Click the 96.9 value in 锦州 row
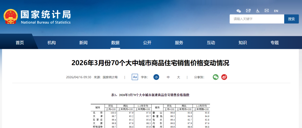 pyautogui.click(x=190, y=127)
